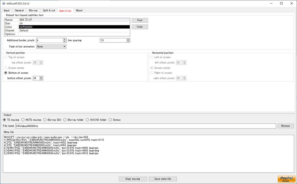The image size is (297, 184).
Task: Select the Demux output option
Action: [110, 120]
